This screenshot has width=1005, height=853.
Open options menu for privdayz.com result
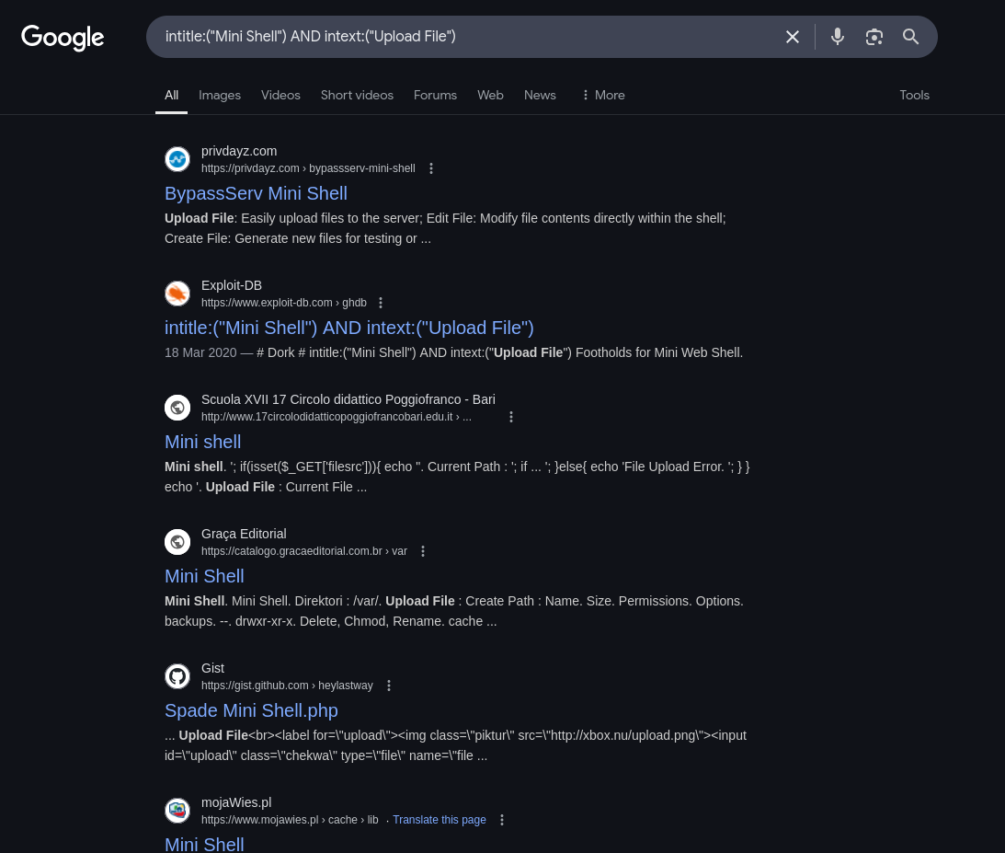click(431, 168)
